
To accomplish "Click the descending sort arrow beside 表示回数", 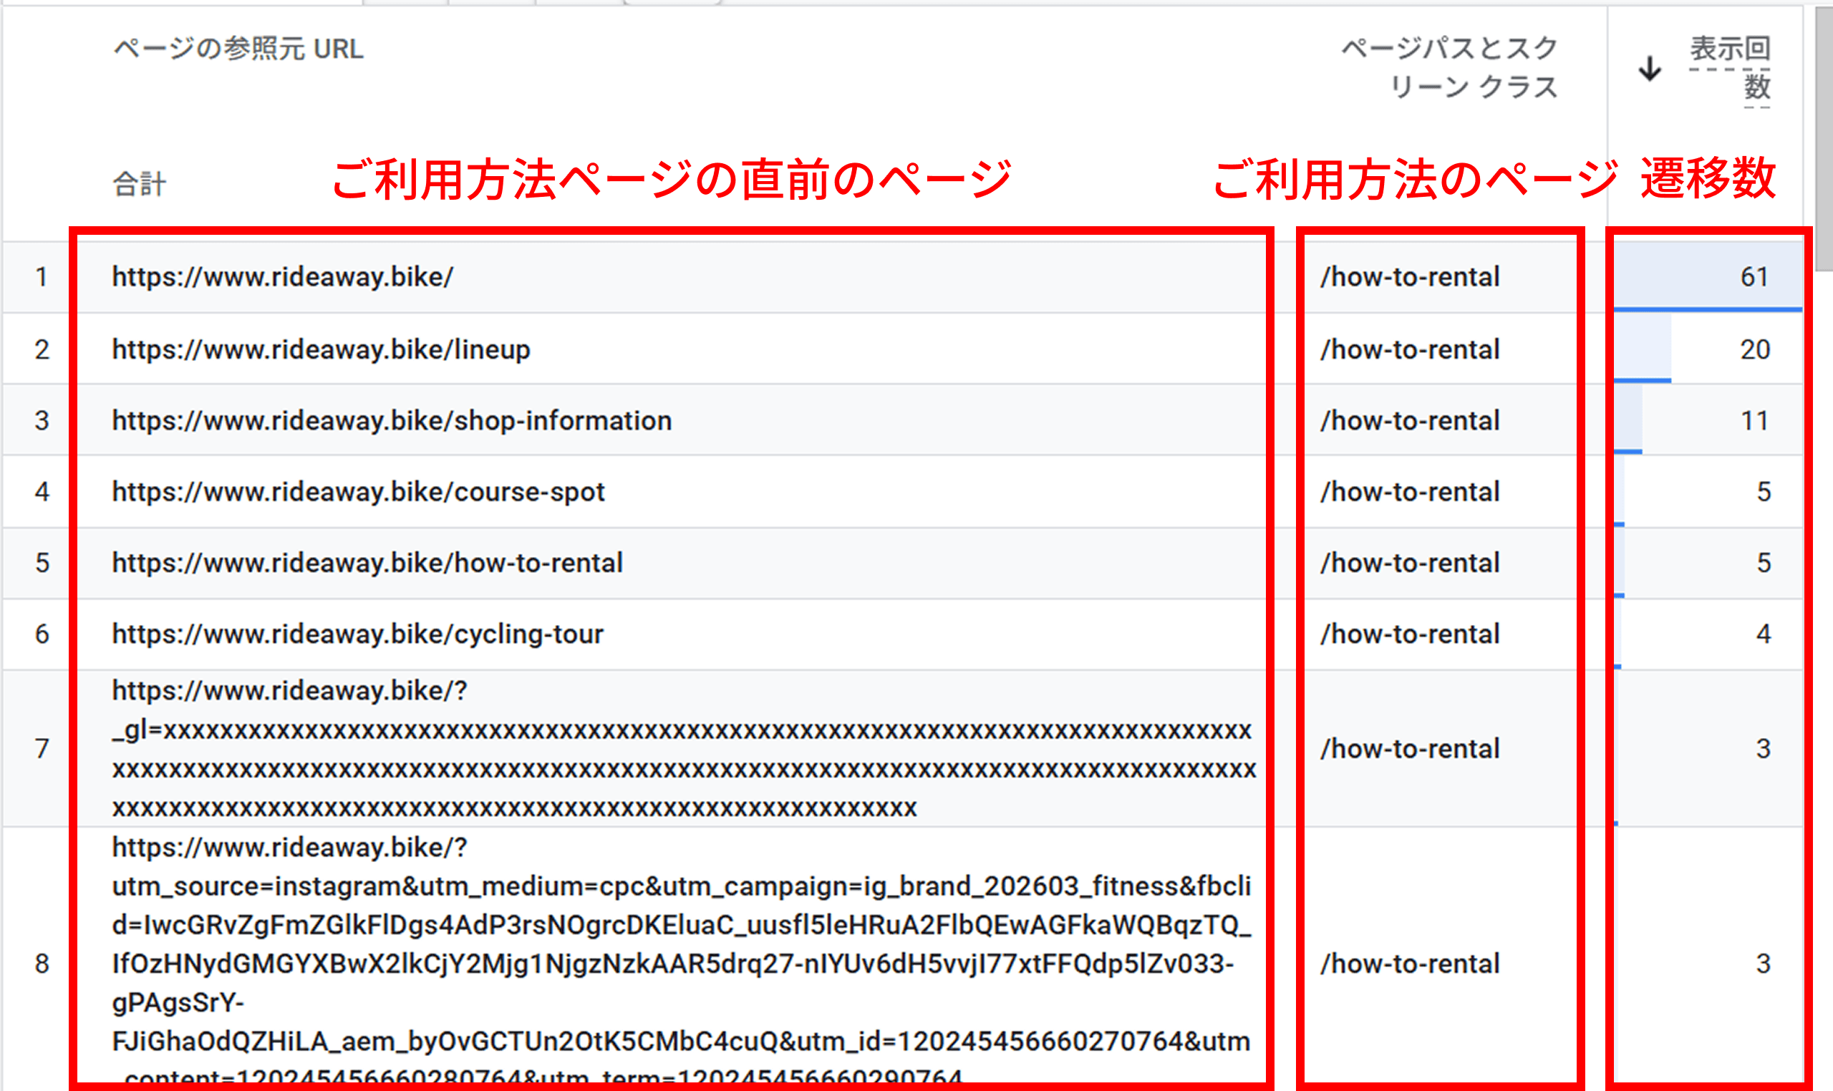I will pyautogui.click(x=1650, y=69).
